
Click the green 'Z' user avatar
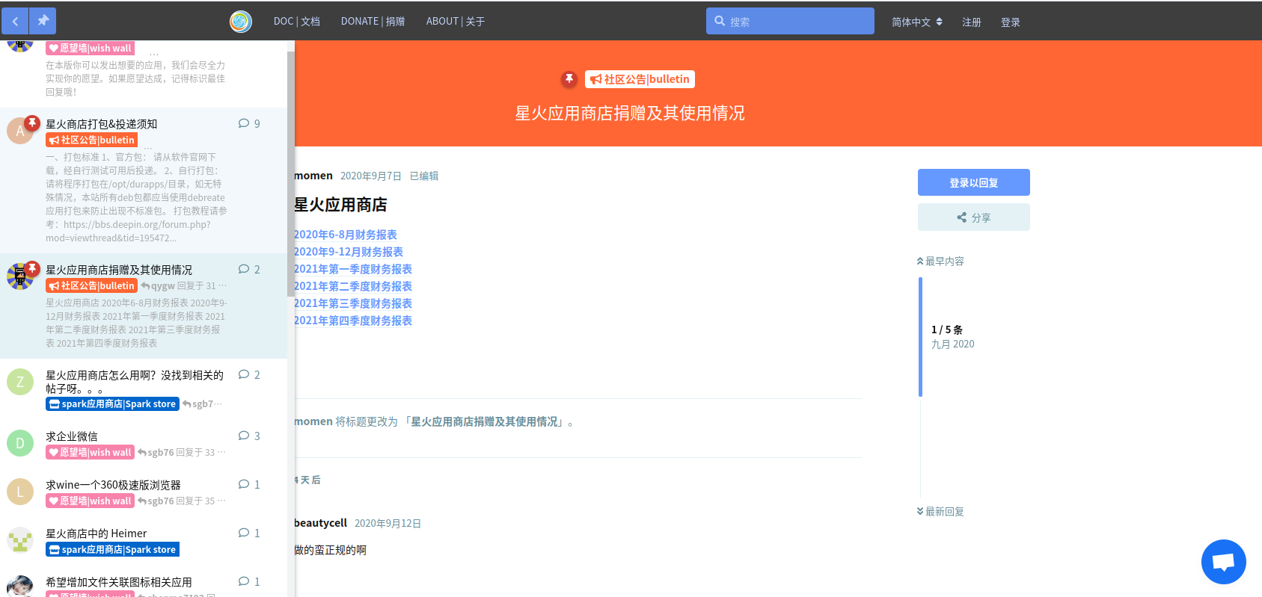[20, 382]
